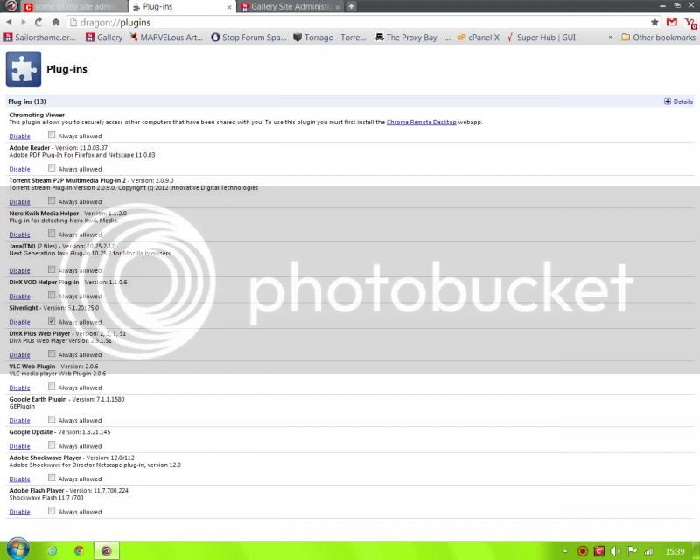700x560 pixels.
Task: Check Always allowed for DivX VOD Helper
Action: (52, 295)
